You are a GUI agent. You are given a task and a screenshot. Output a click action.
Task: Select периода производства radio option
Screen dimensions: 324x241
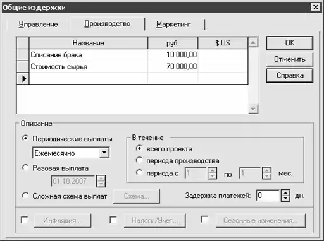coord(139,160)
